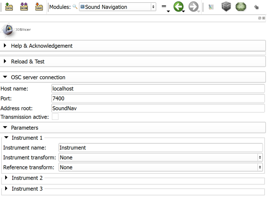Click the Host name field containing localhost
This screenshot has height=199, width=267.
tap(158, 89)
